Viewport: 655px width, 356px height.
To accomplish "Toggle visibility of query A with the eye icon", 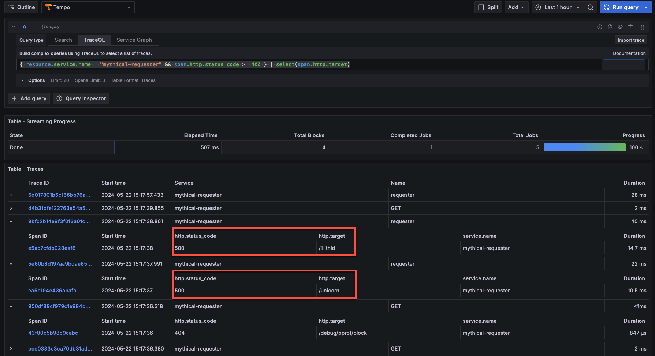I will [x=620, y=26].
